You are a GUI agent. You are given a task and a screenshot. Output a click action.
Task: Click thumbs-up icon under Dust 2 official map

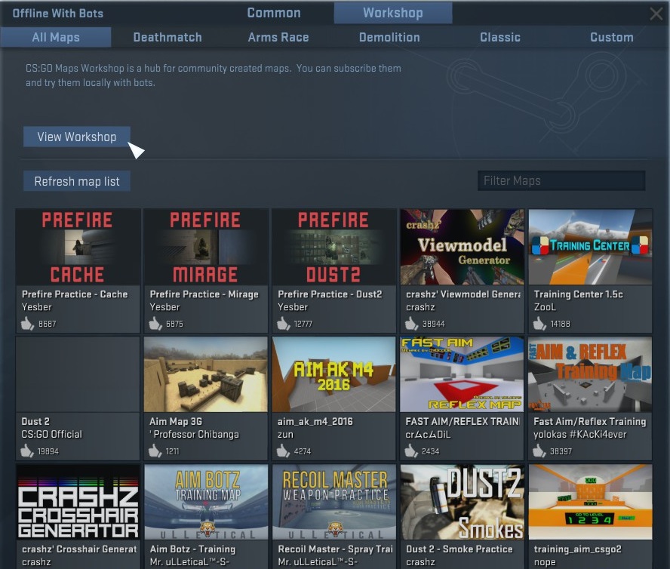pos(28,451)
